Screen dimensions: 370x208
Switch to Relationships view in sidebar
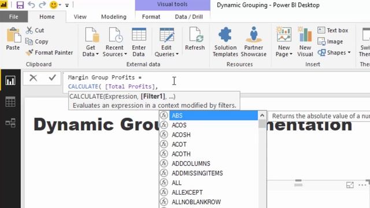[10, 123]
